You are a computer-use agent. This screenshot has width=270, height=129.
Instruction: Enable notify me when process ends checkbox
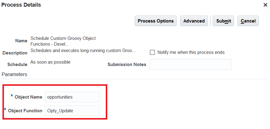point(152,52)
